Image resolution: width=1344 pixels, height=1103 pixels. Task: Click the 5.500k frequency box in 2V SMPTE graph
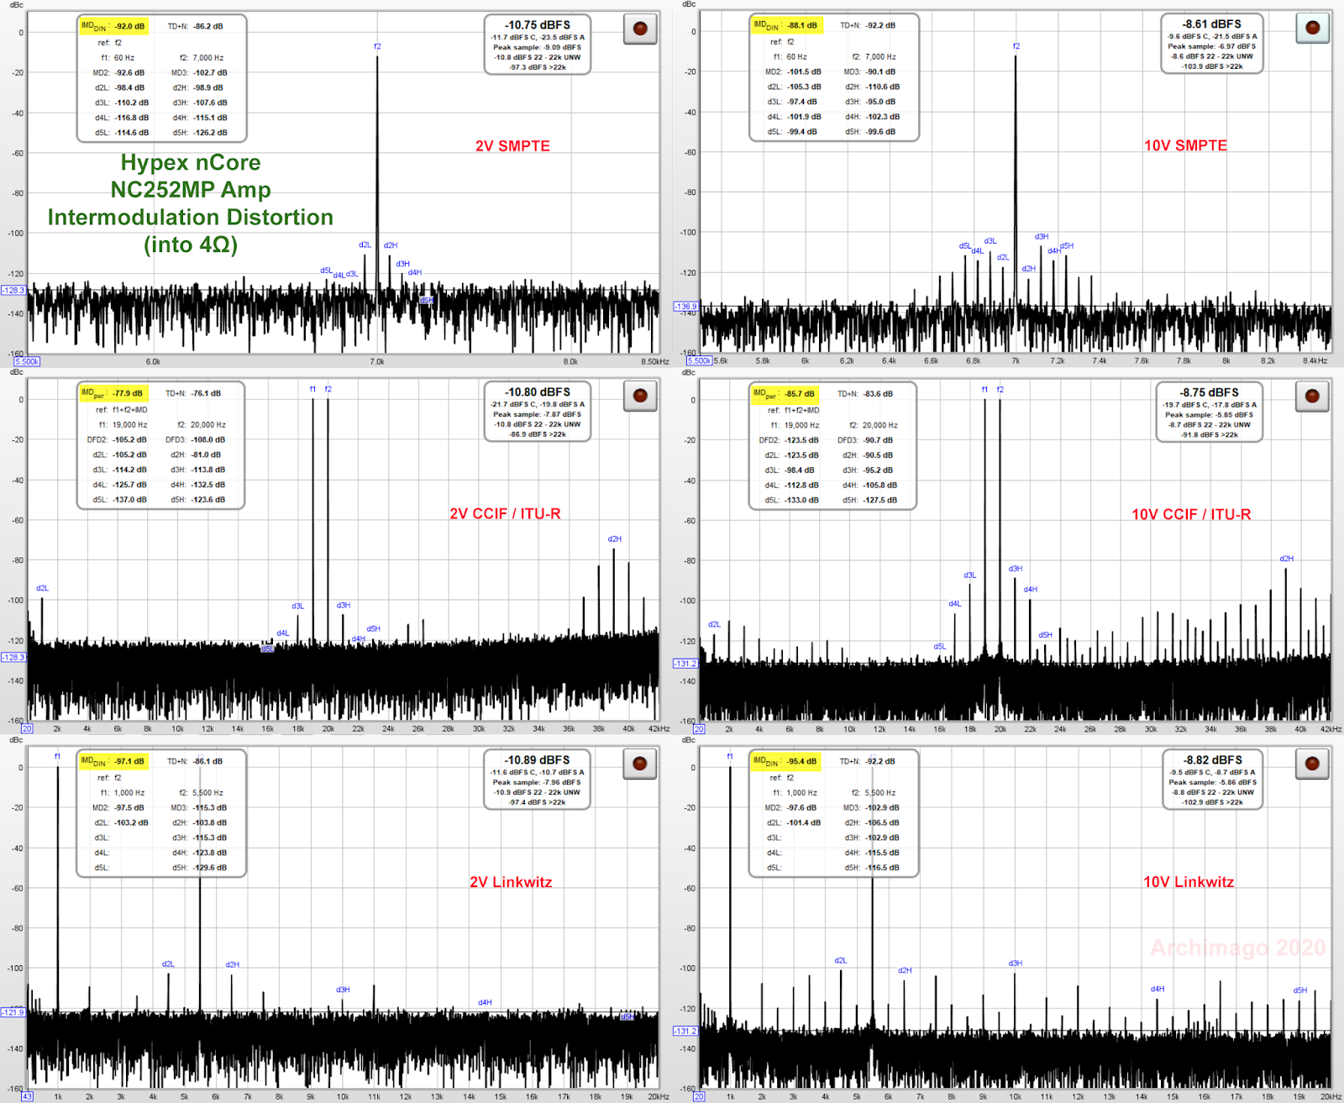point(27,362)
